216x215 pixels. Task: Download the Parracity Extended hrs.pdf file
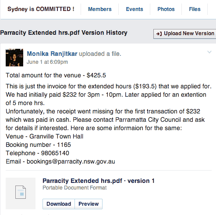pyautogui.click(x=59, y=204)
